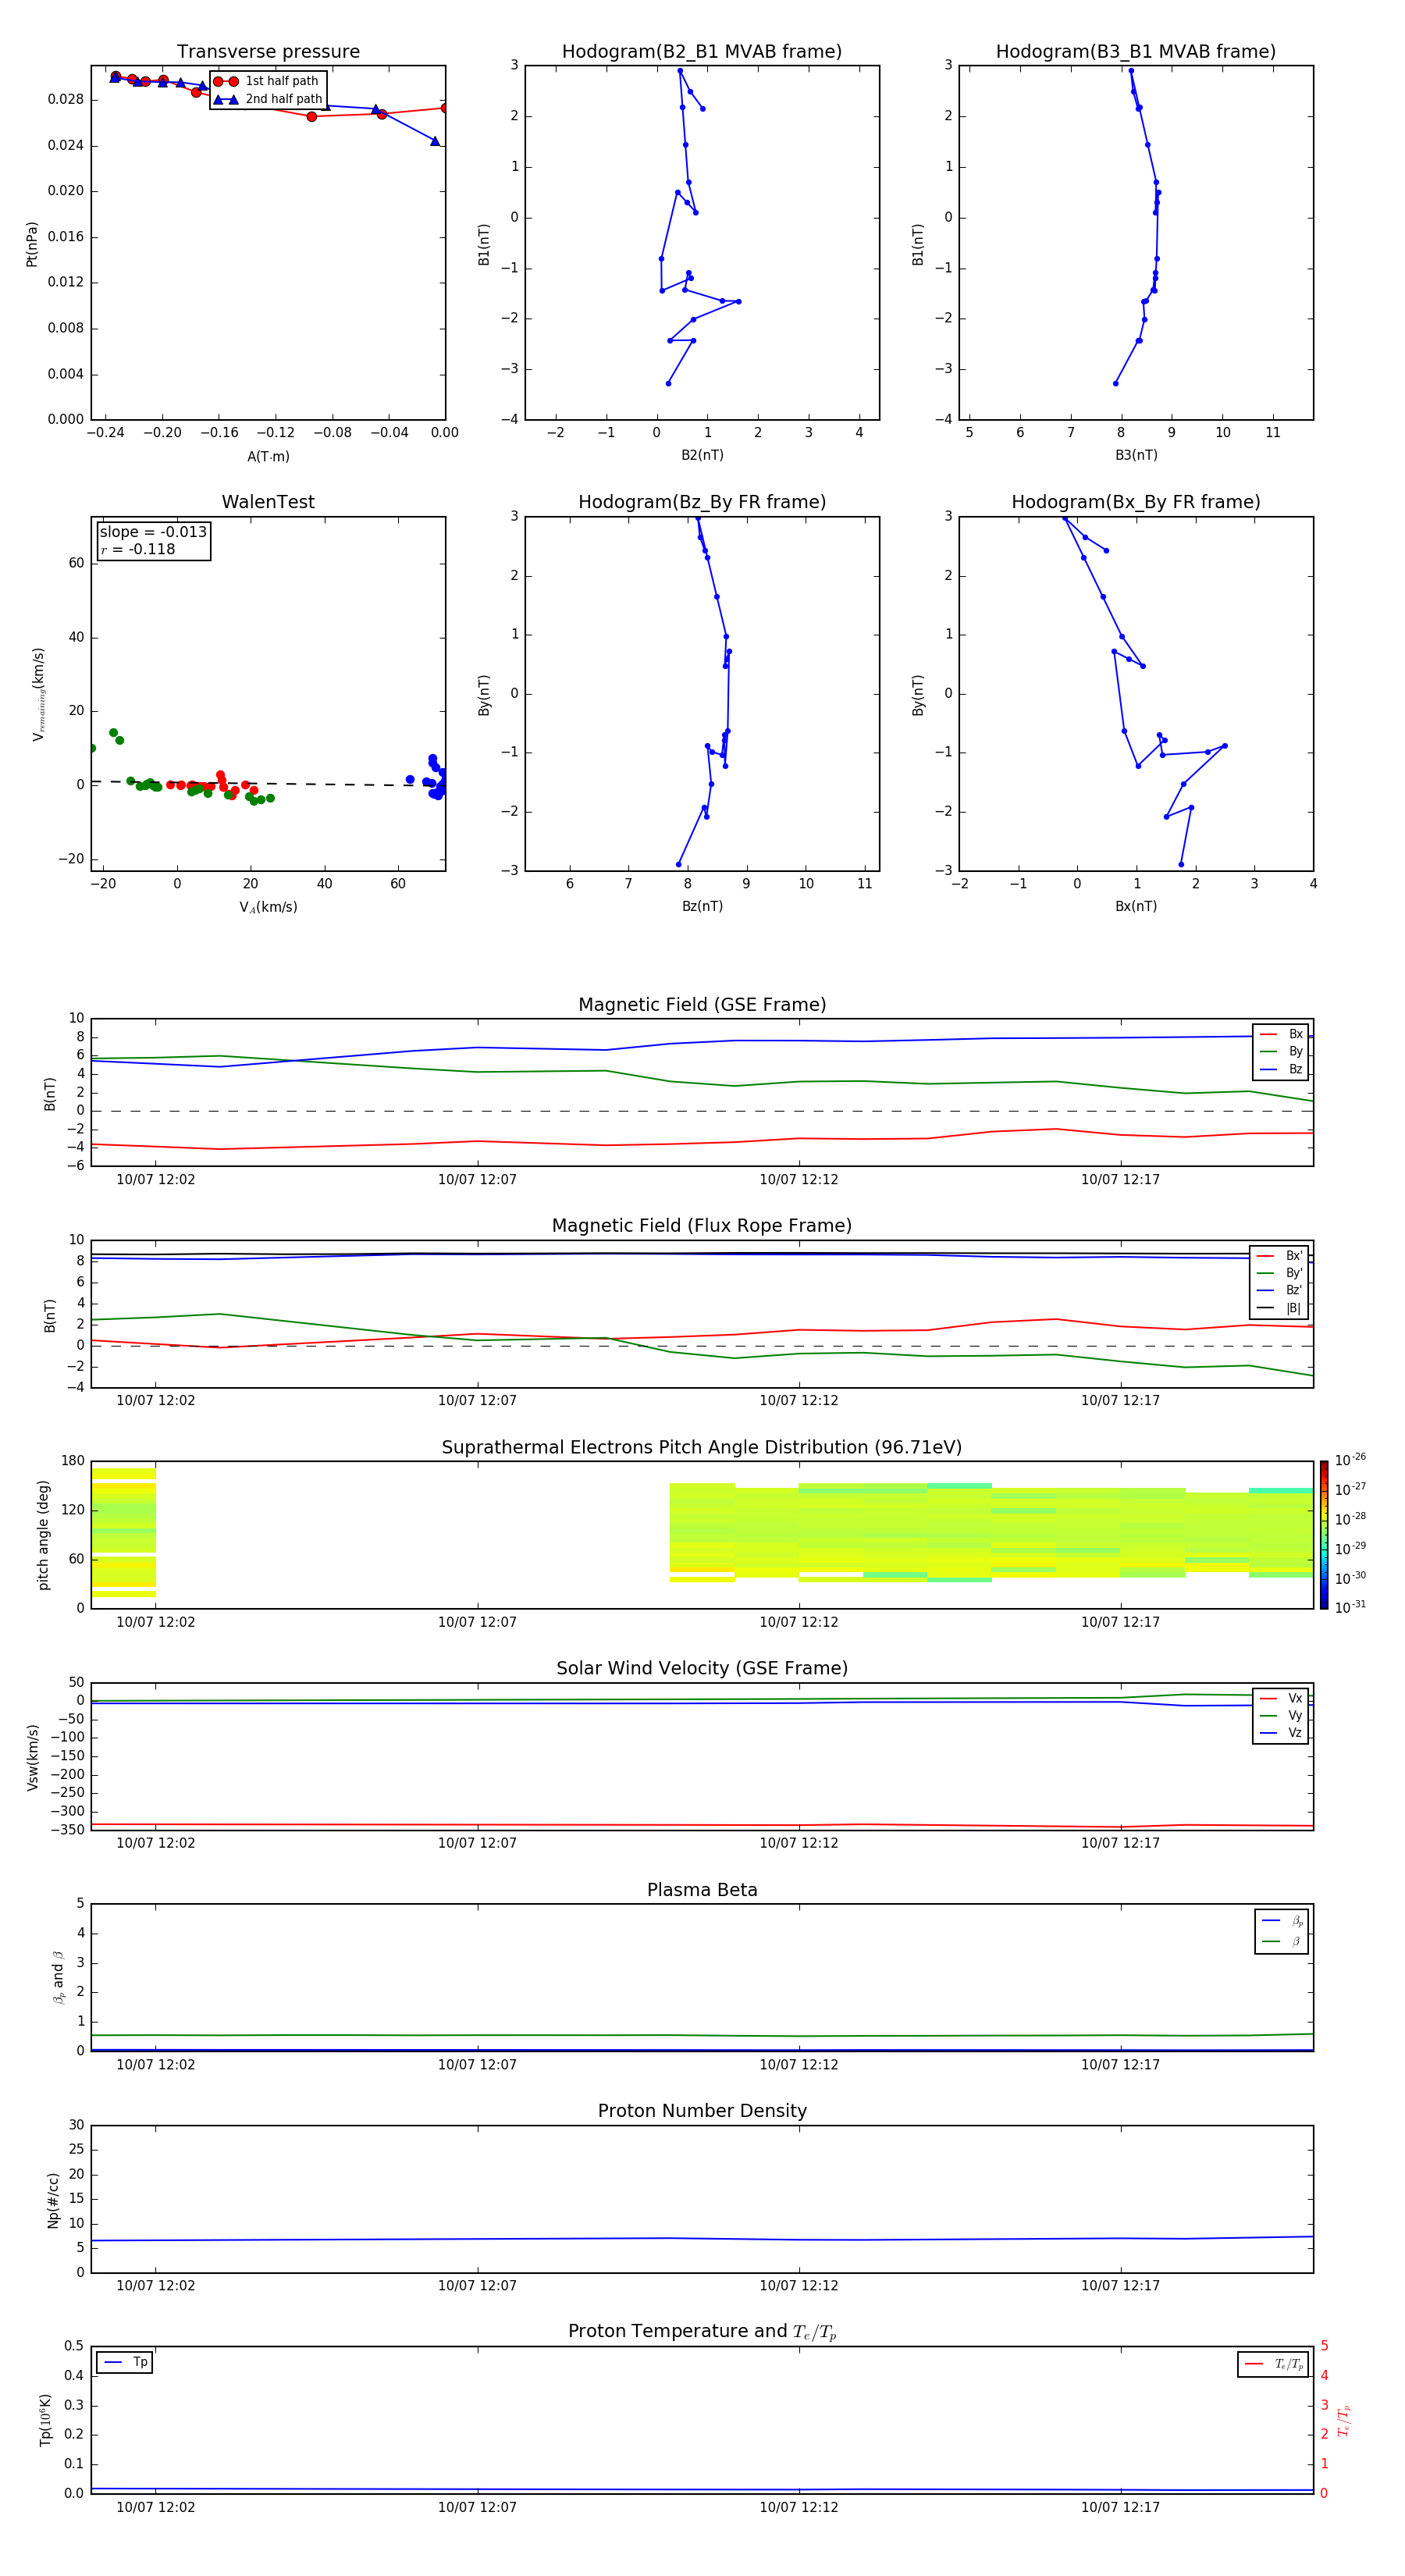
Task: Select the 'Hodogram(B2_B1 MVAB frame)' title
Action: pos(702,52)
